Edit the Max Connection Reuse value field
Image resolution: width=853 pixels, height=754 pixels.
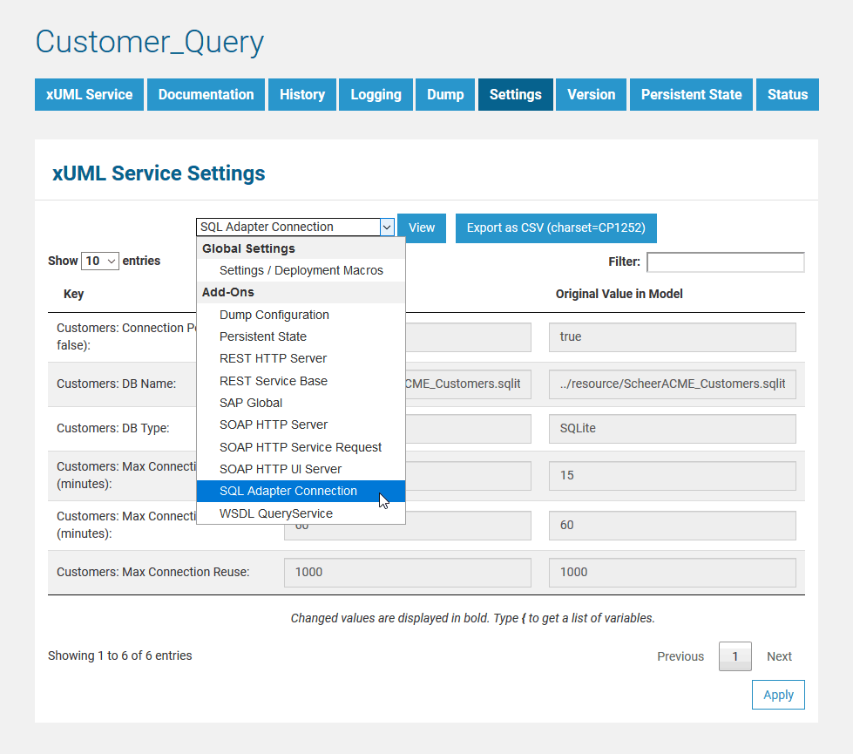(x=407, y=573)
